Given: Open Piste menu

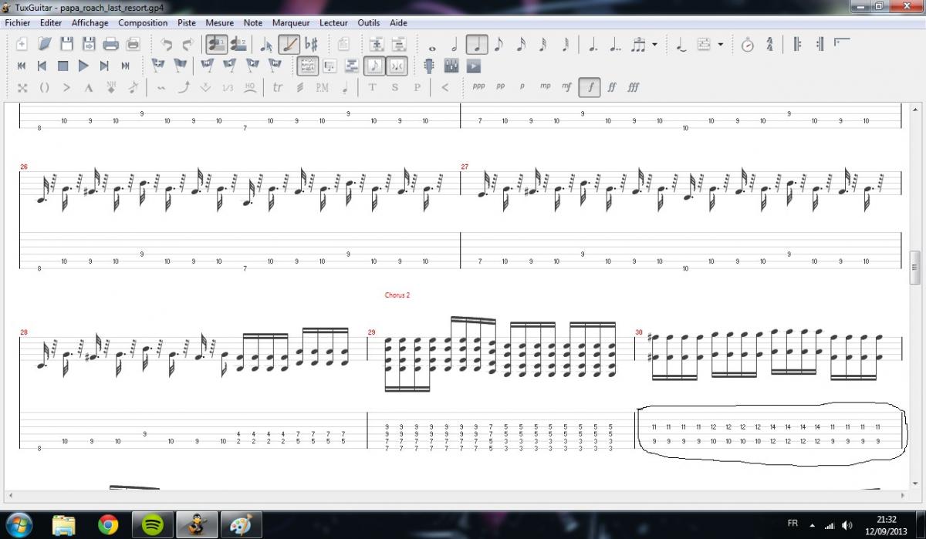Looking at the screenshot, I should point(187,23).
